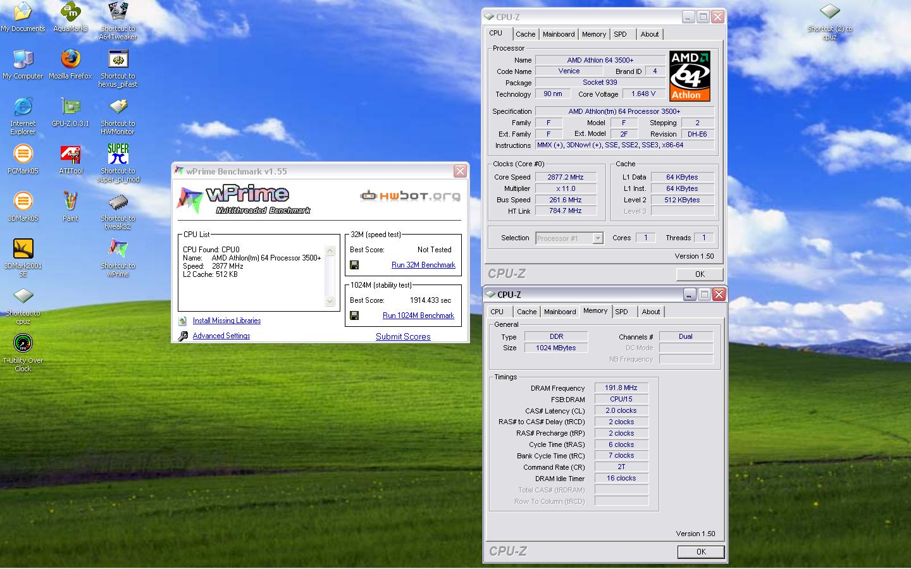Screen dimensions: 911x569
Task: Click FSB:DRAM value CPU/15
Action: pyautogui.click(x=621, y=400)
